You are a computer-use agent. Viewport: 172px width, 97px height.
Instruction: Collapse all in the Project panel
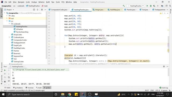click(x=38, y=10)
